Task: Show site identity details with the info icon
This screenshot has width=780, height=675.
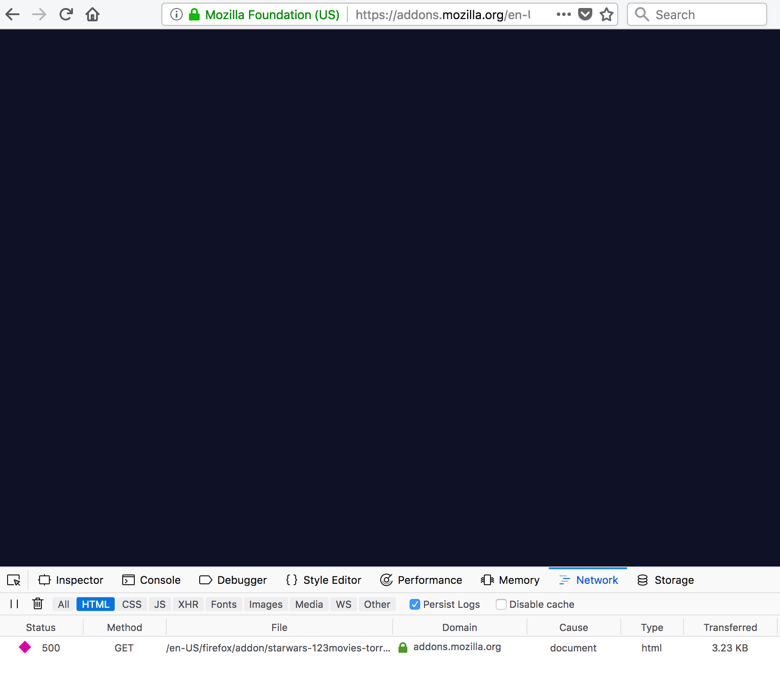Action: tap(176, 14)
